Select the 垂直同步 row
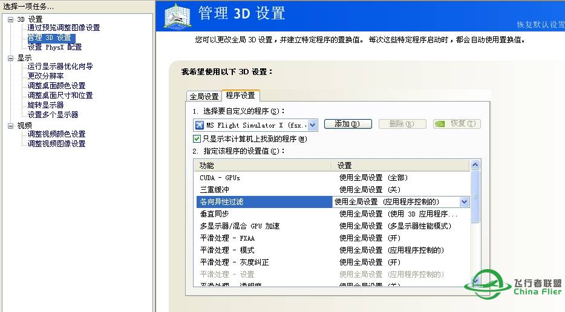This screenshot has height=312, width=565. point(333,214)
